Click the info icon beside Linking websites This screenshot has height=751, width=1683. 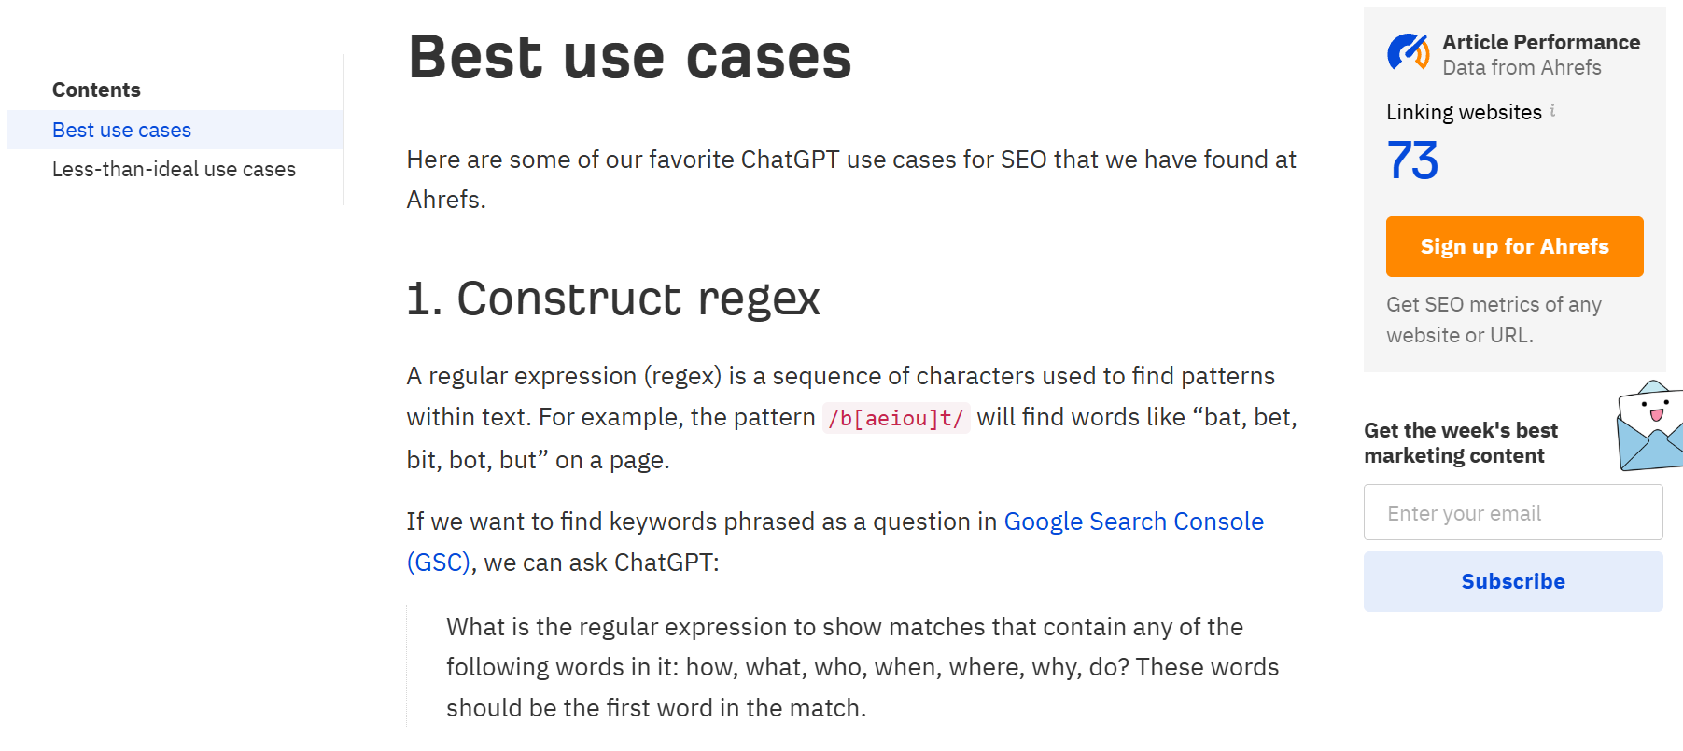click(x=1552, y=110)
